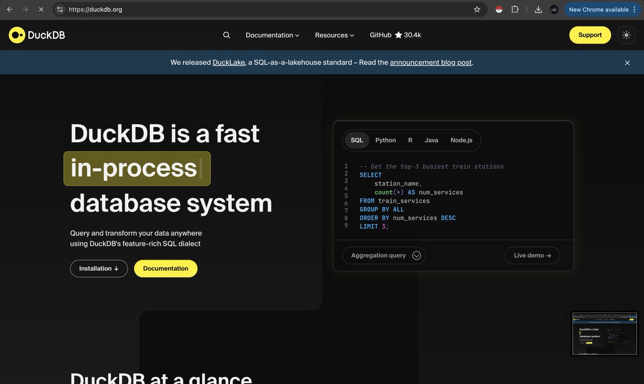
Task: Switch to the Java code tab
Action: [x=431, y=140]
